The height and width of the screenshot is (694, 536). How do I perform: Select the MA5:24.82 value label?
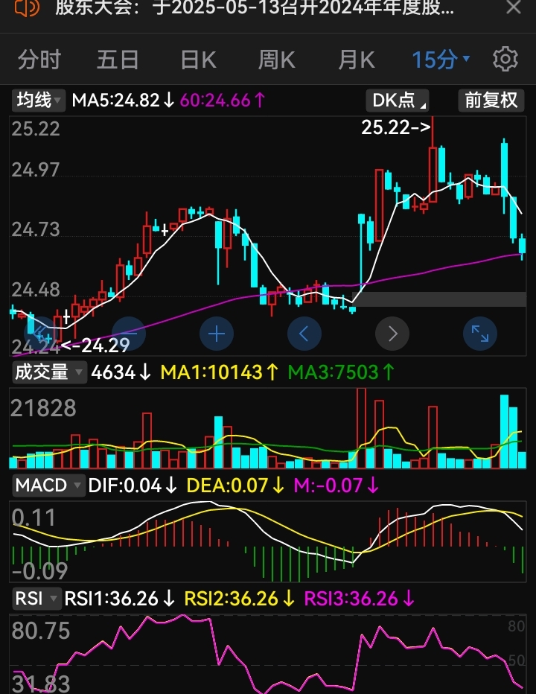coord(123,101)
